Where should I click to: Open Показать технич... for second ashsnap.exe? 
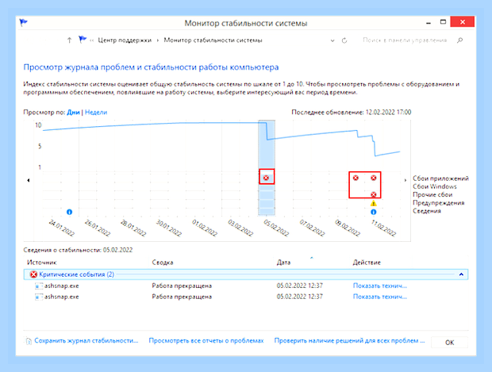tap(379, 297)
